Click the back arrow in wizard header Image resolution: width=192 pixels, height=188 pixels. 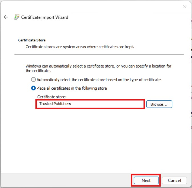pyautogui.click(x=6, y=17)
